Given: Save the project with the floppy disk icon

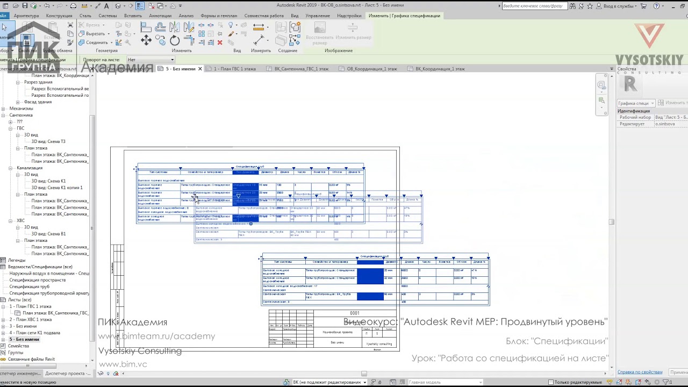Looking at the screenshot, I should point(25,6).
